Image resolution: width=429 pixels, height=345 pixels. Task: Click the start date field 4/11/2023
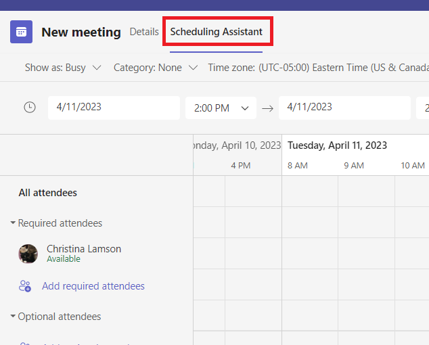(x=114, y=108)
